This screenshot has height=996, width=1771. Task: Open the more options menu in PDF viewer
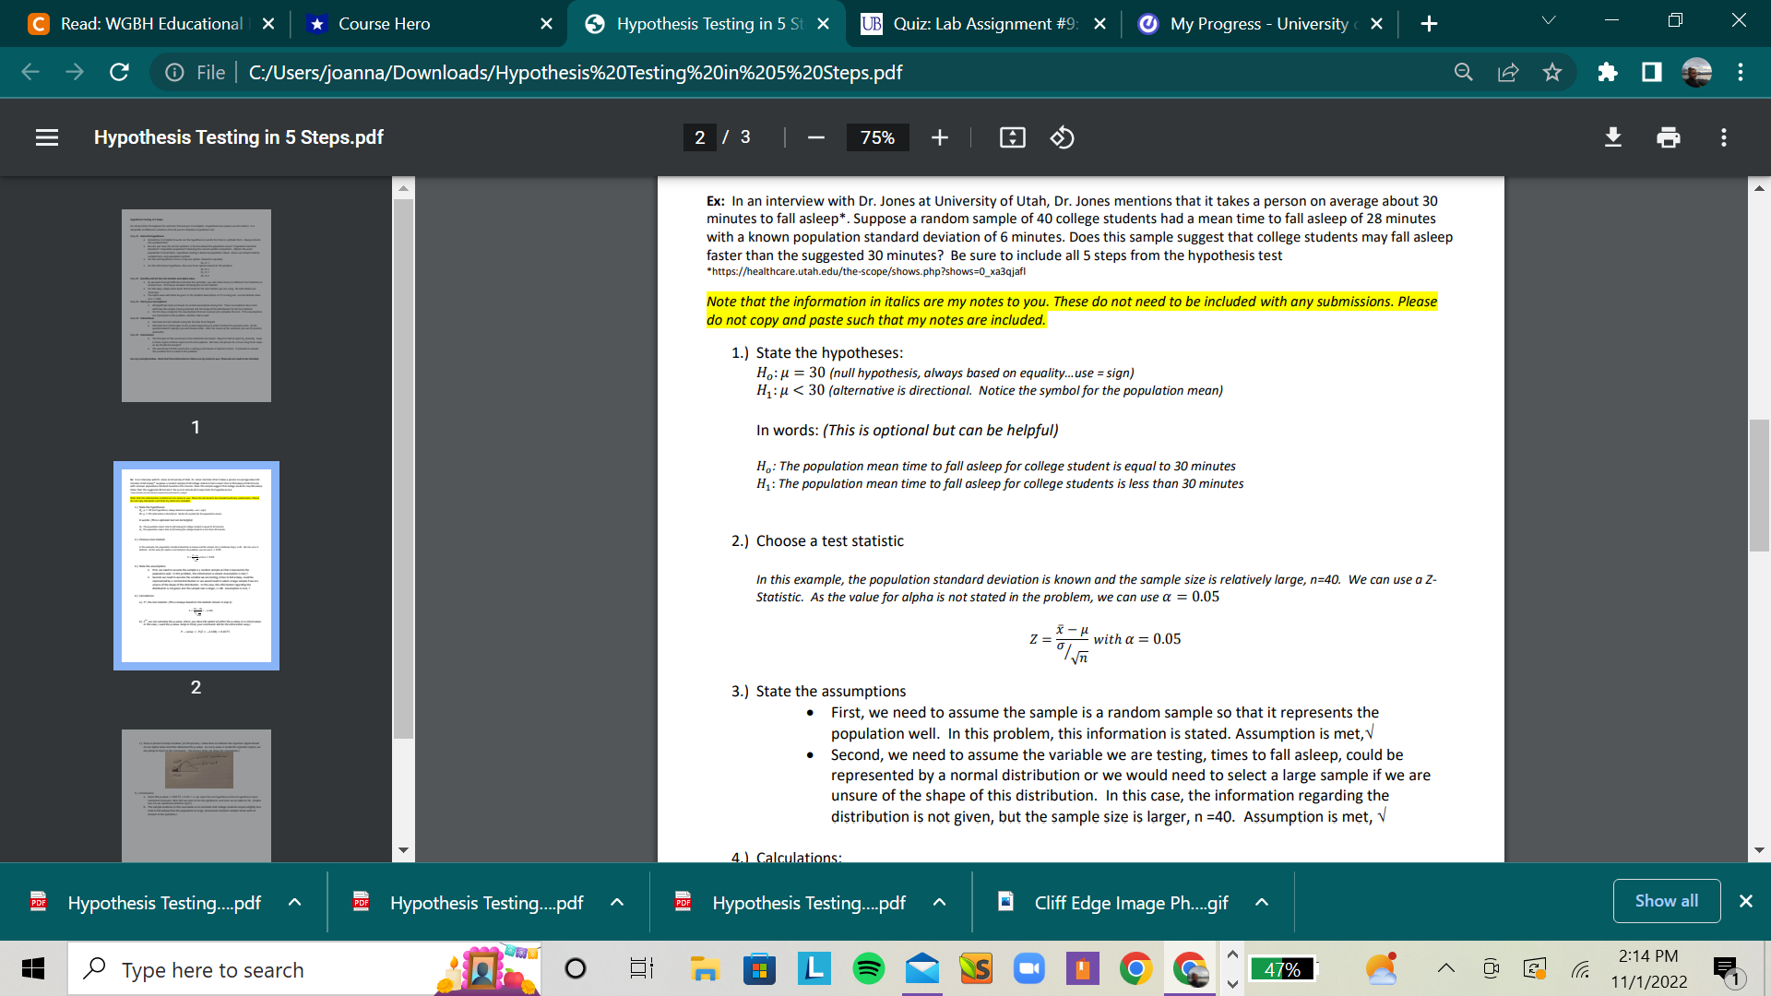tap(1723, 137)
